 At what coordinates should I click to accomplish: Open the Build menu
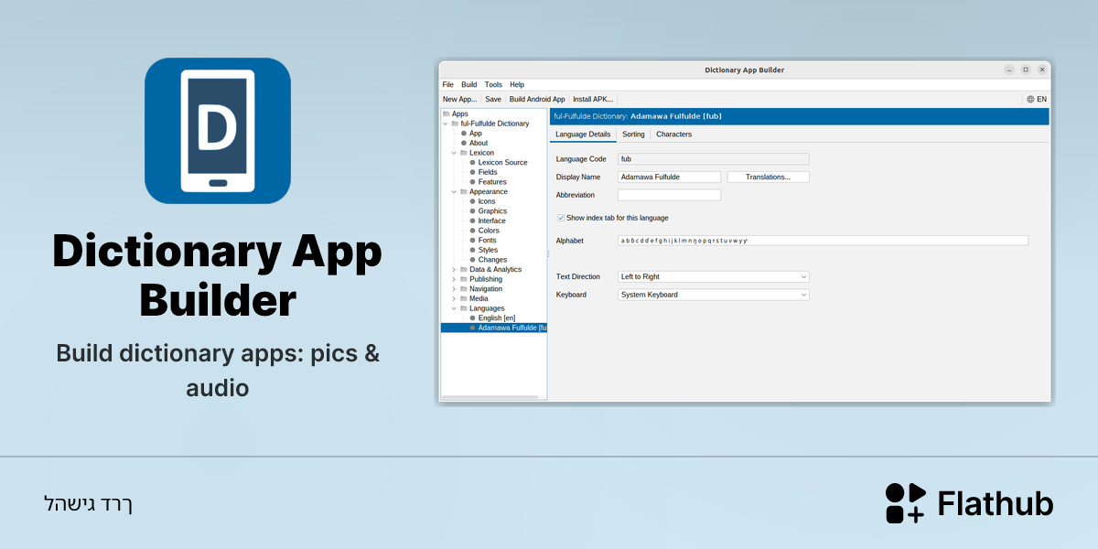pos(468,84)
